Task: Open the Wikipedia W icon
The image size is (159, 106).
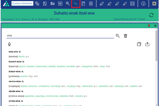Action: point(60,4)
